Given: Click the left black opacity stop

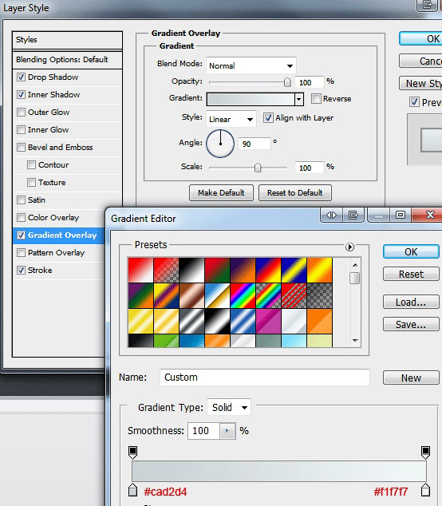Looking at the screenshot, I should 132,452.
